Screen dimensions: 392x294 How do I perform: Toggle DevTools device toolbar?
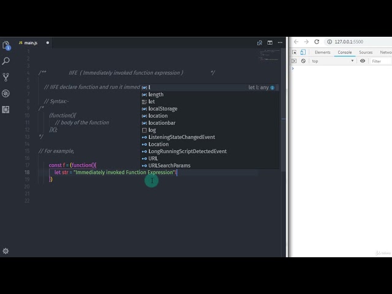[x=303, y=52]
